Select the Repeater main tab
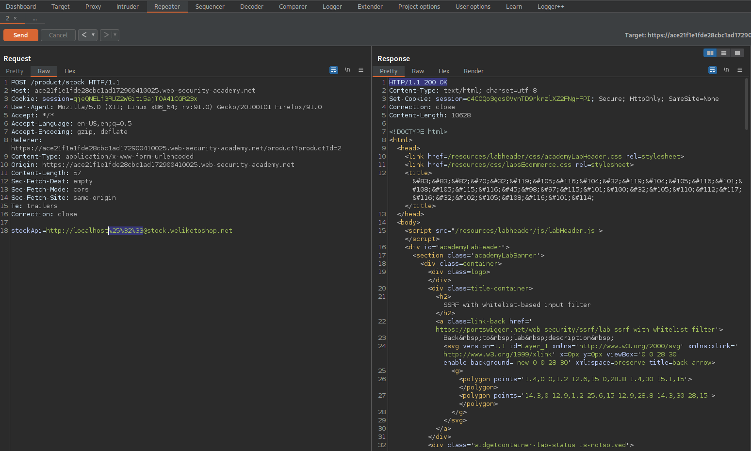The height and width of the screenshot is (451, 751). pyautogui.click(x=167, y=6)
